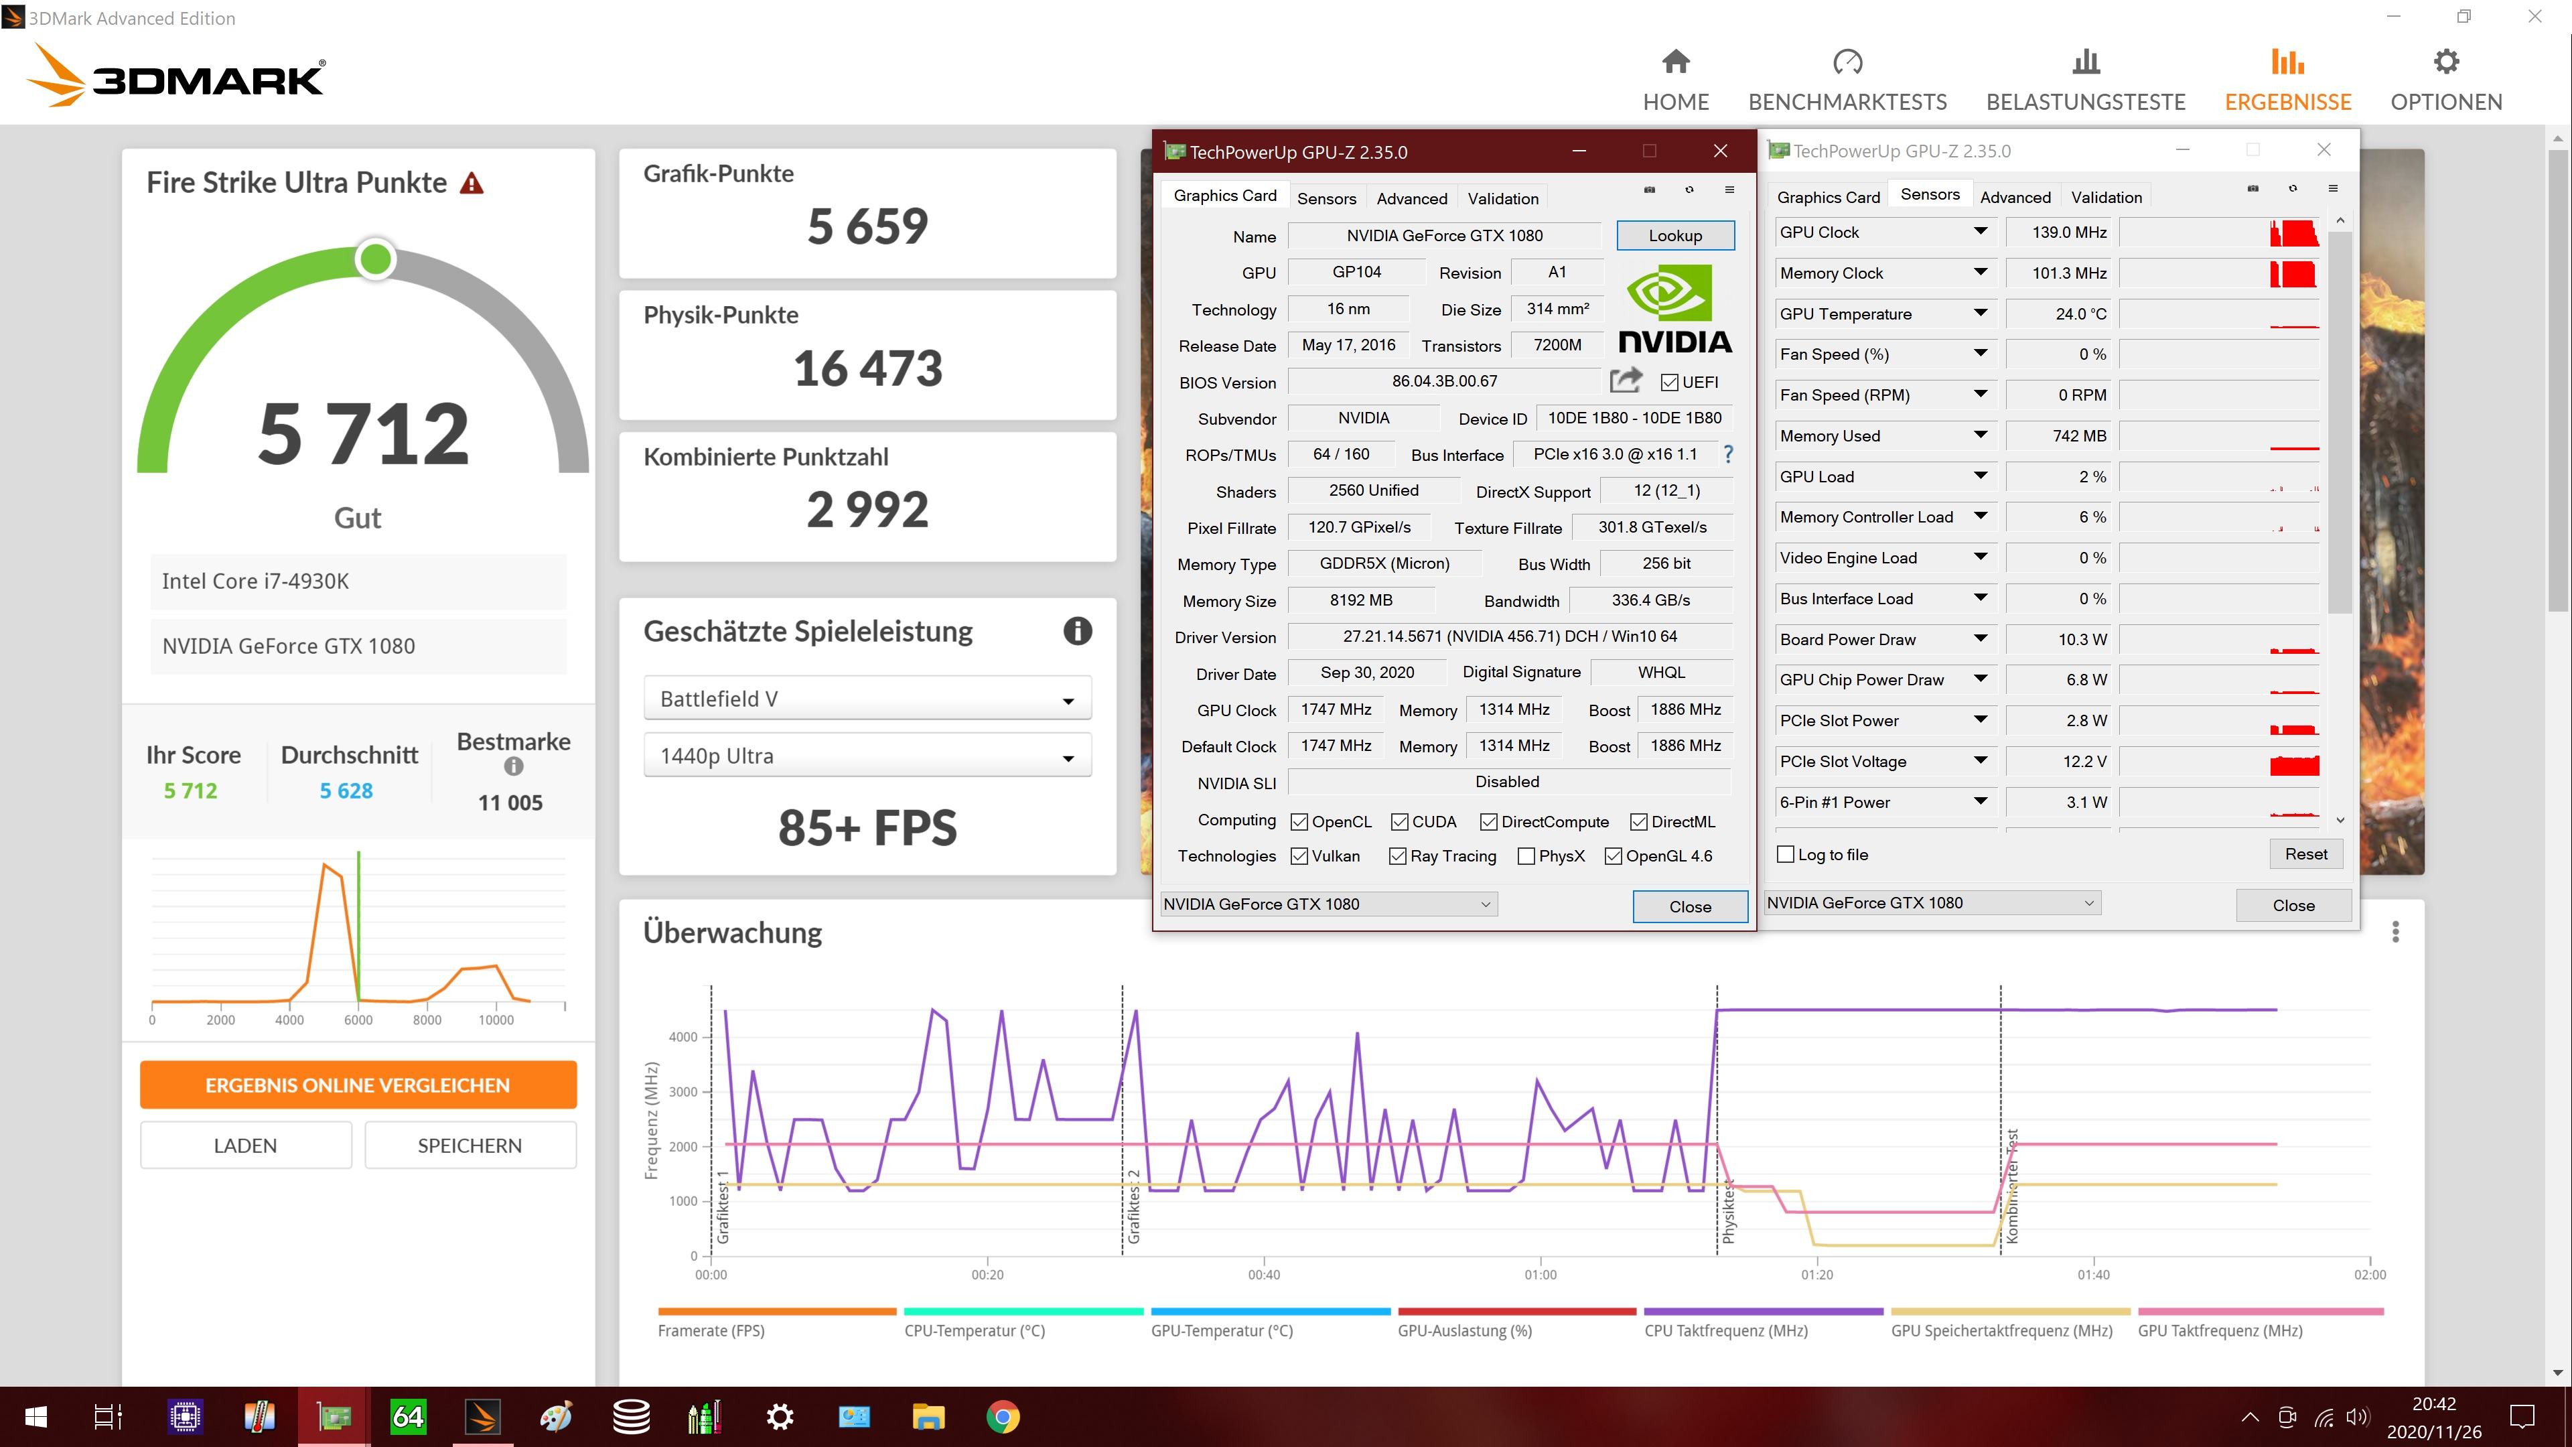Toggle OpenCL checkbox
Screen dimensions: 2572x1447
coord(1299,822)
